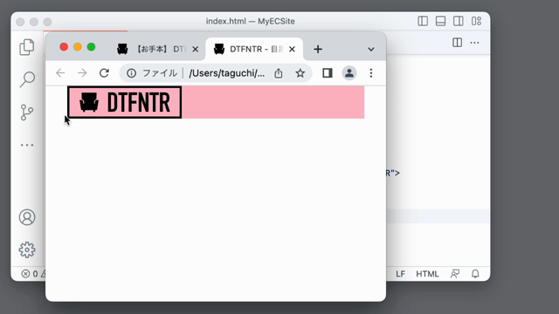Click the /Users/taguchi/ address field
Screen dimensions: 559x314
(227, 73)
